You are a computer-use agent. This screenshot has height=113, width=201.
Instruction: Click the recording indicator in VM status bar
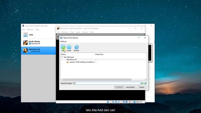[127, 102]
